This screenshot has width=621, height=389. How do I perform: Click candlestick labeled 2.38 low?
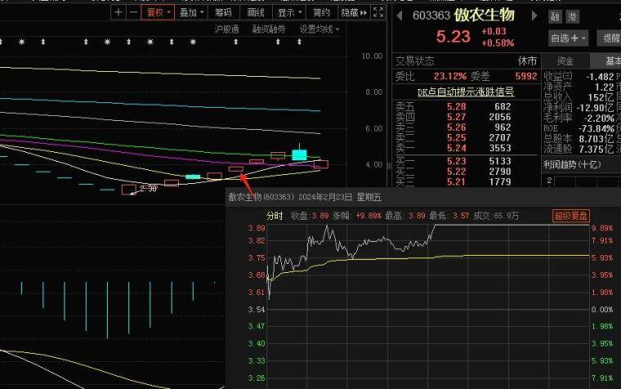(129, 190)
